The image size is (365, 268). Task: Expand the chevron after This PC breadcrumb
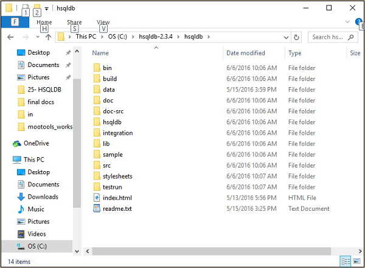coord(102,37)
